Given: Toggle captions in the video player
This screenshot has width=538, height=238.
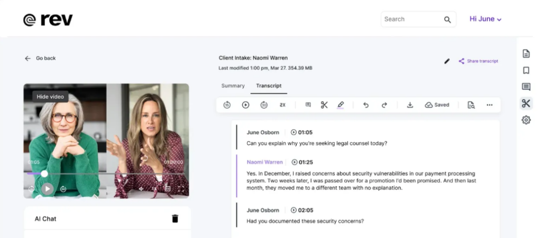Looking at the screenshot, I should coord(168,189).
